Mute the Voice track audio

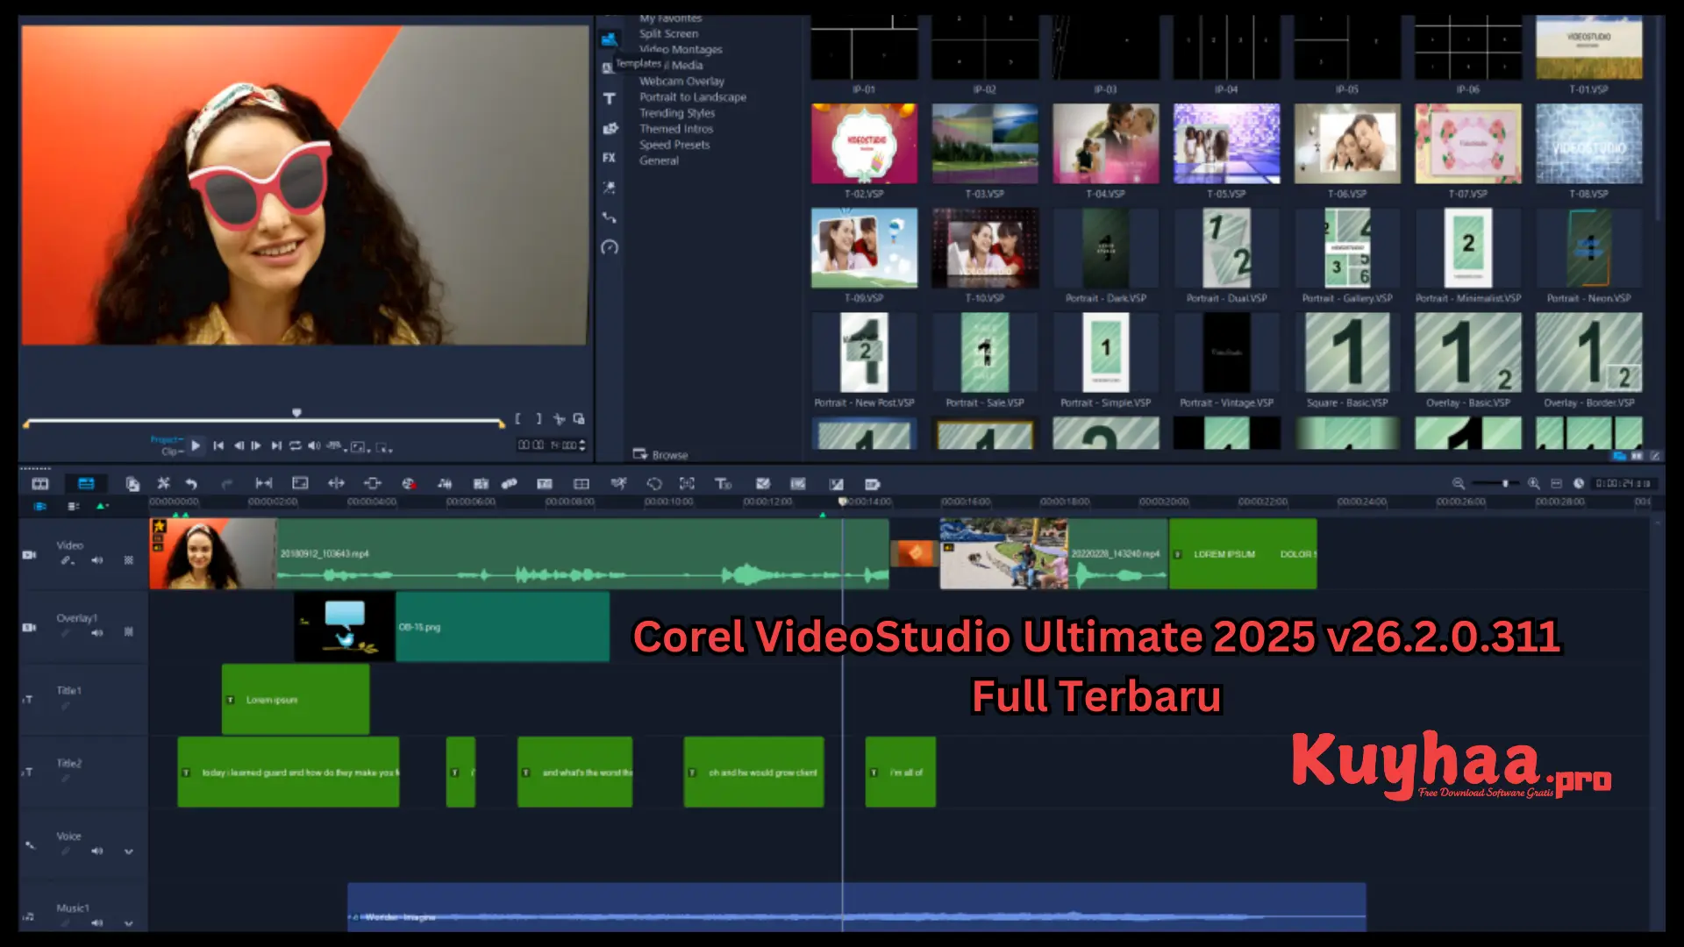[97, 851]
